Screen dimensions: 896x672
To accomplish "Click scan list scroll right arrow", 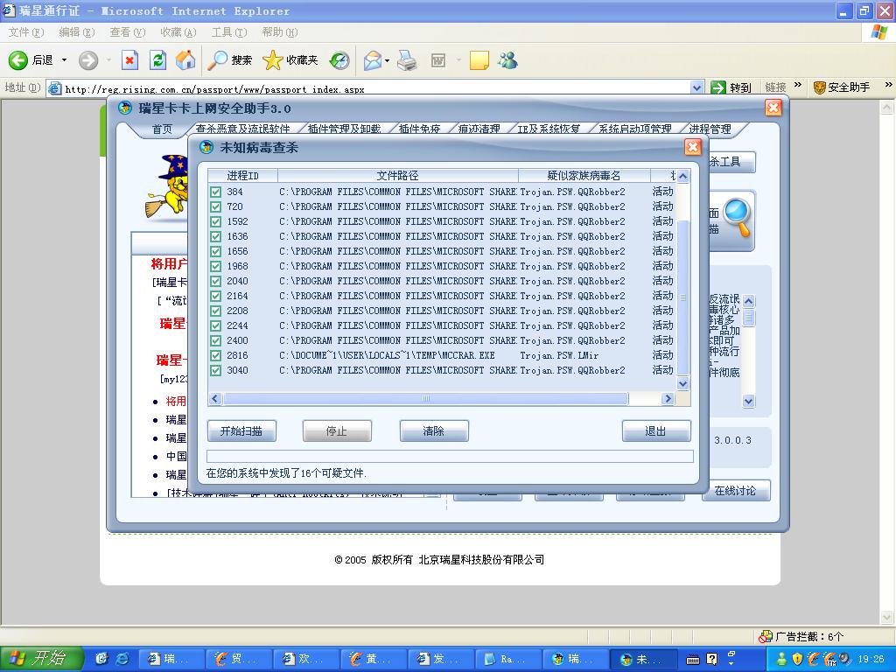I will (x=668, y=399).
